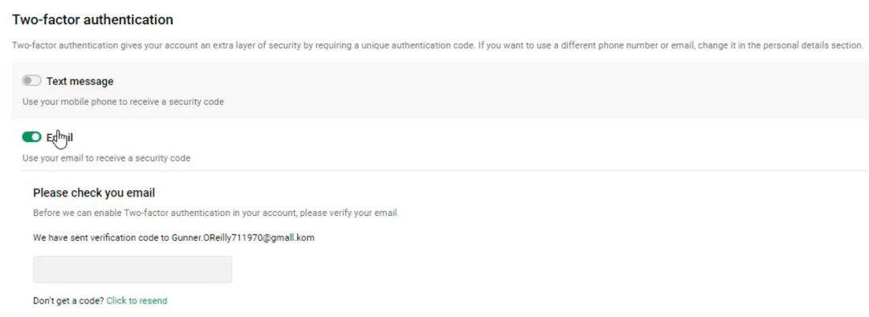Click the 'Before we can enable' instruction line
Viewport: 869px width, 317px height.
pos(215,213)
